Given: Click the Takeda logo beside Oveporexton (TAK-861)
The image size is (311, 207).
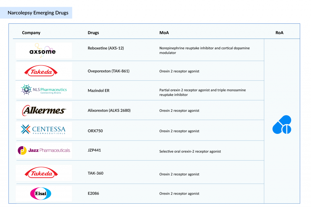Looking at the screenshot, I should tap(41, 71).
